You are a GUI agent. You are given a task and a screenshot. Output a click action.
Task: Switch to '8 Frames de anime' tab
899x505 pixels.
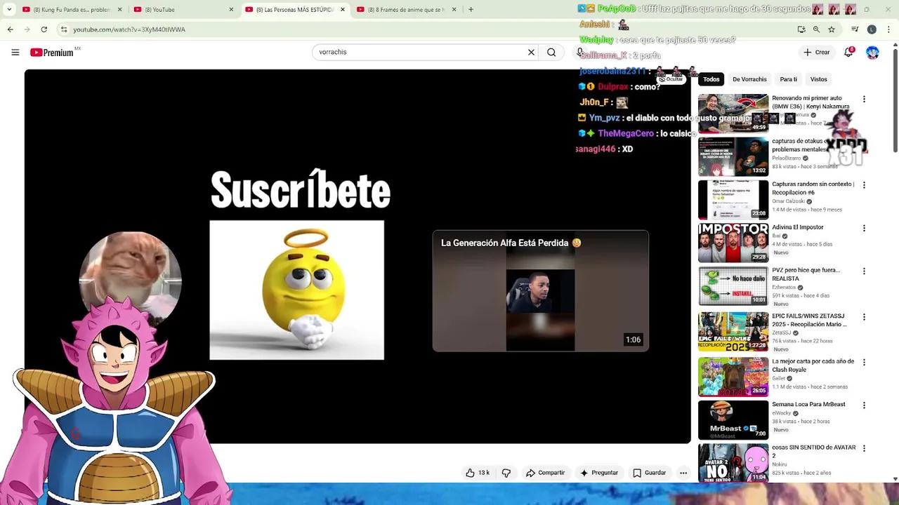(406, 10)
